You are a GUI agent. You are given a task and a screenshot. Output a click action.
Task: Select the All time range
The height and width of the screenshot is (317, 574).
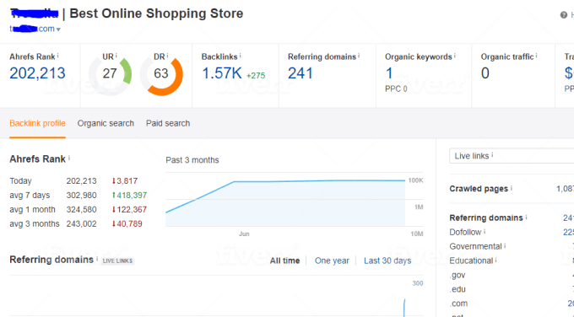pyautogui.click(x=284, y=261)
